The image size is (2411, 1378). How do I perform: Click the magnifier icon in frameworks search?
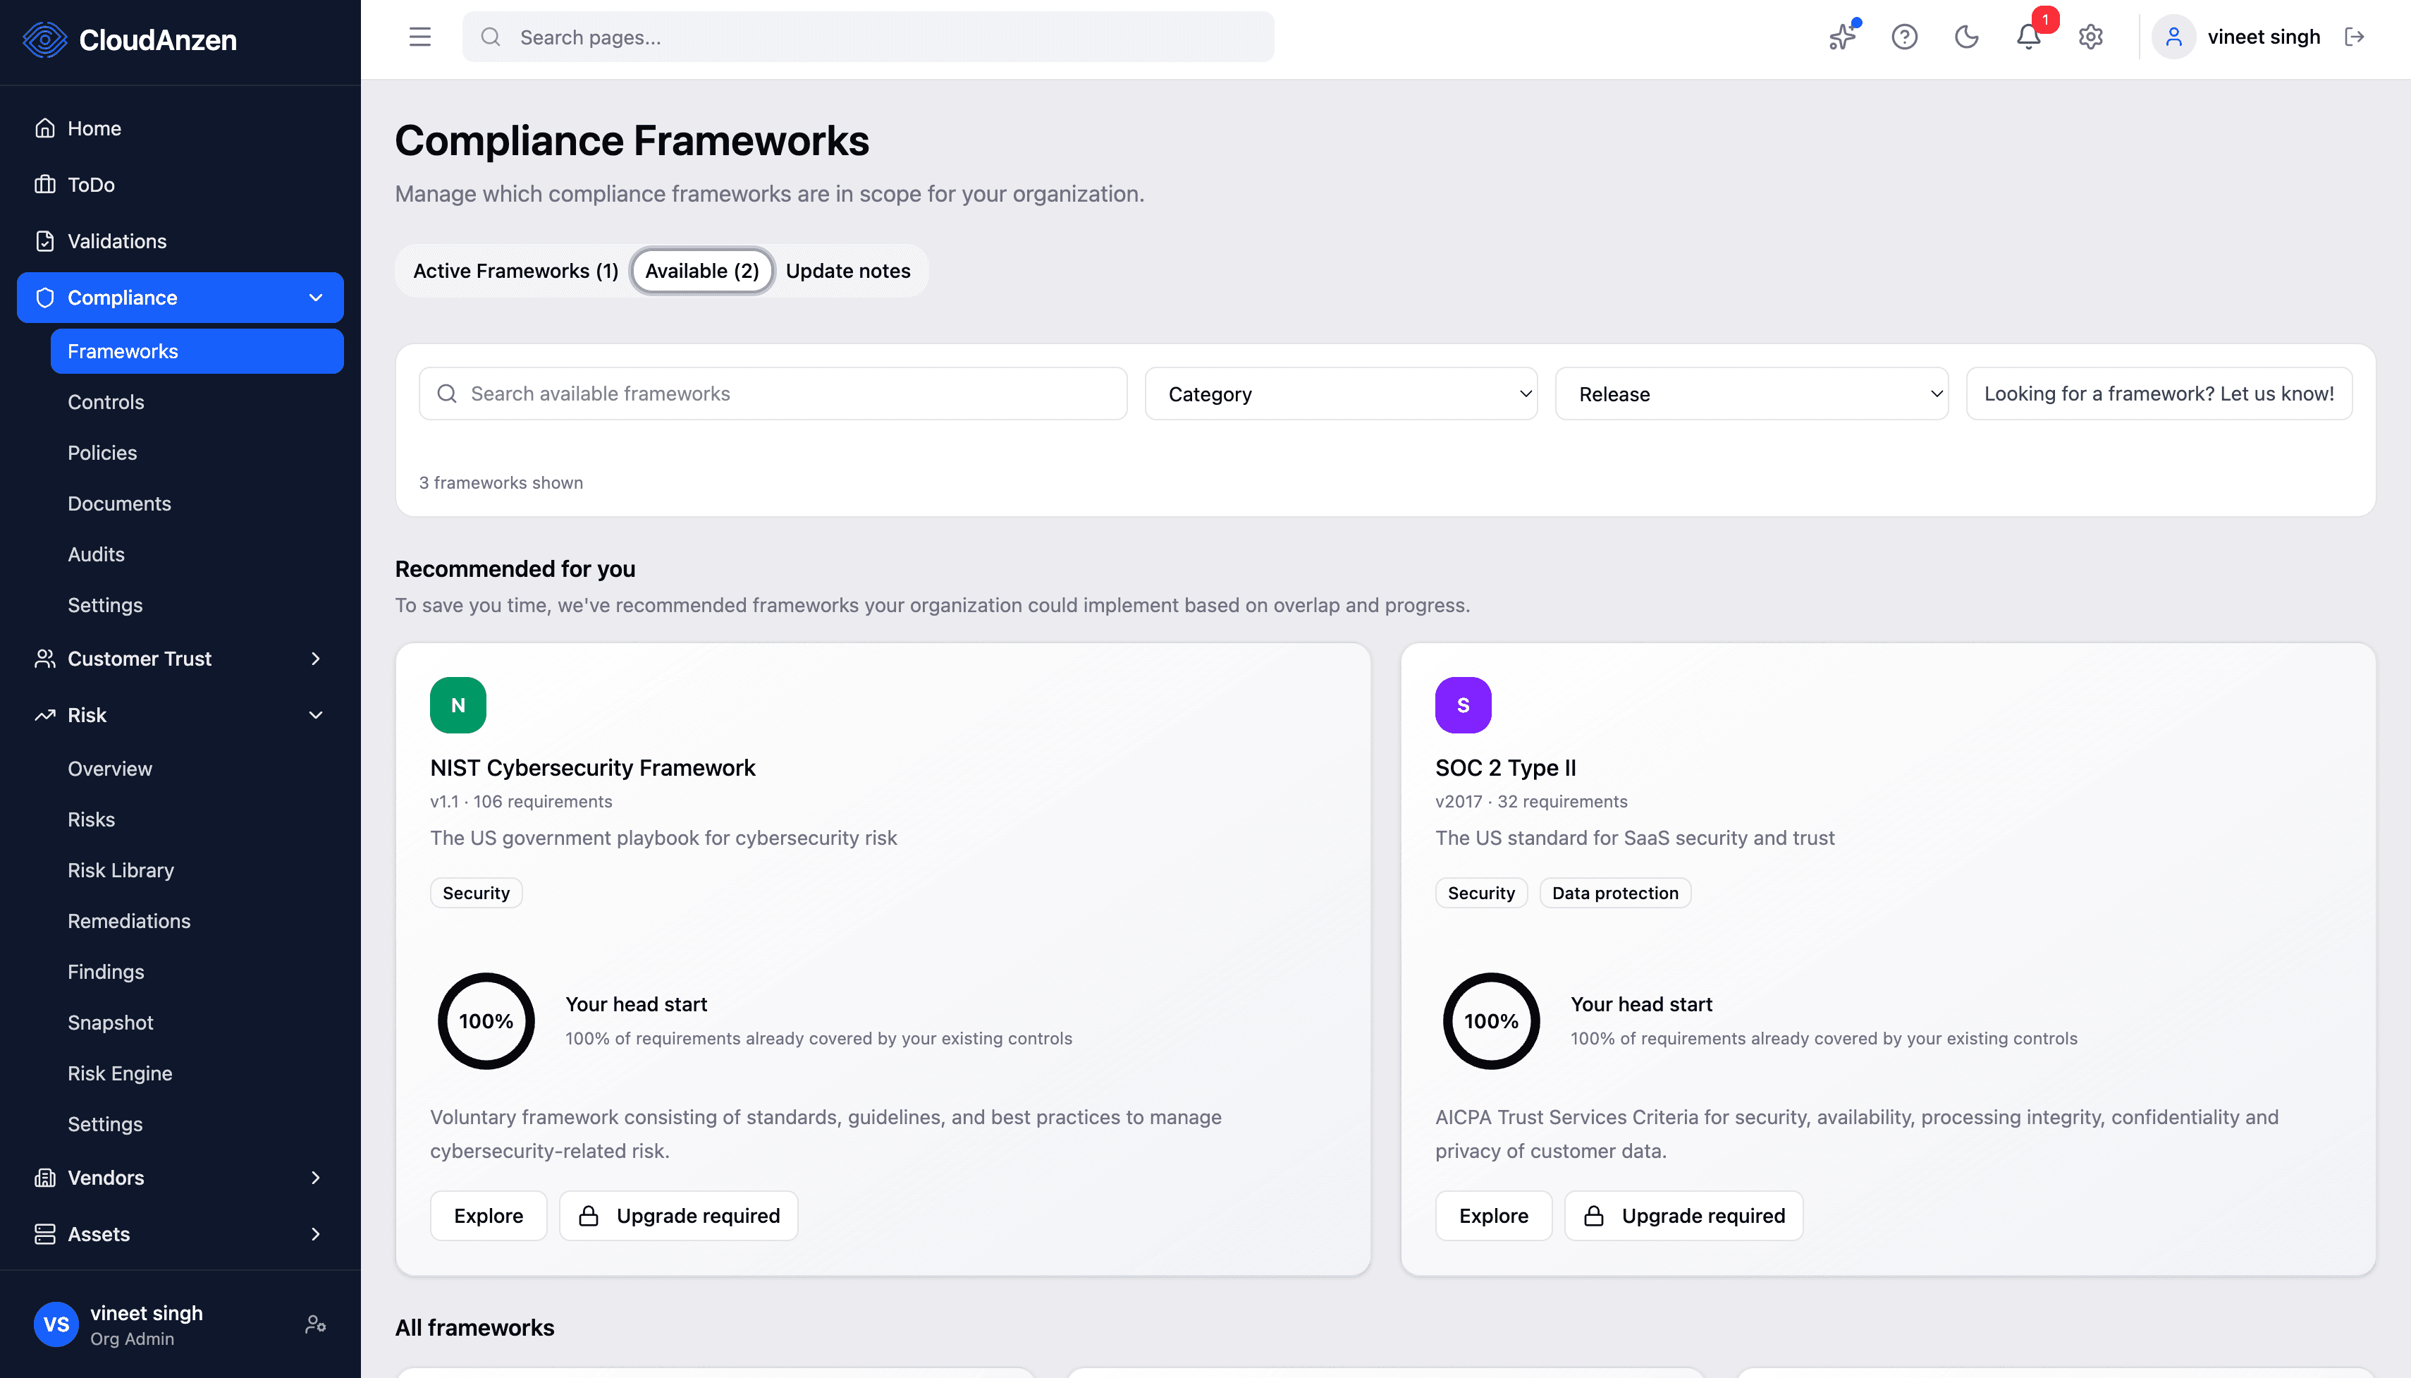446,394
